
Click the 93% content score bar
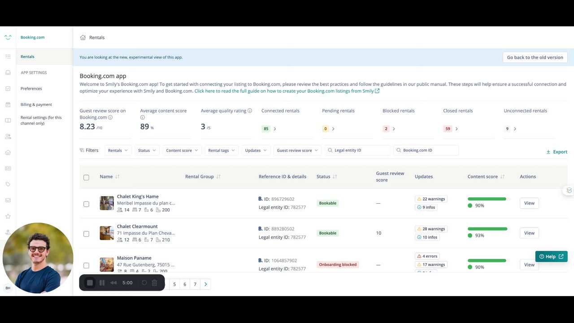click(489, 229)
